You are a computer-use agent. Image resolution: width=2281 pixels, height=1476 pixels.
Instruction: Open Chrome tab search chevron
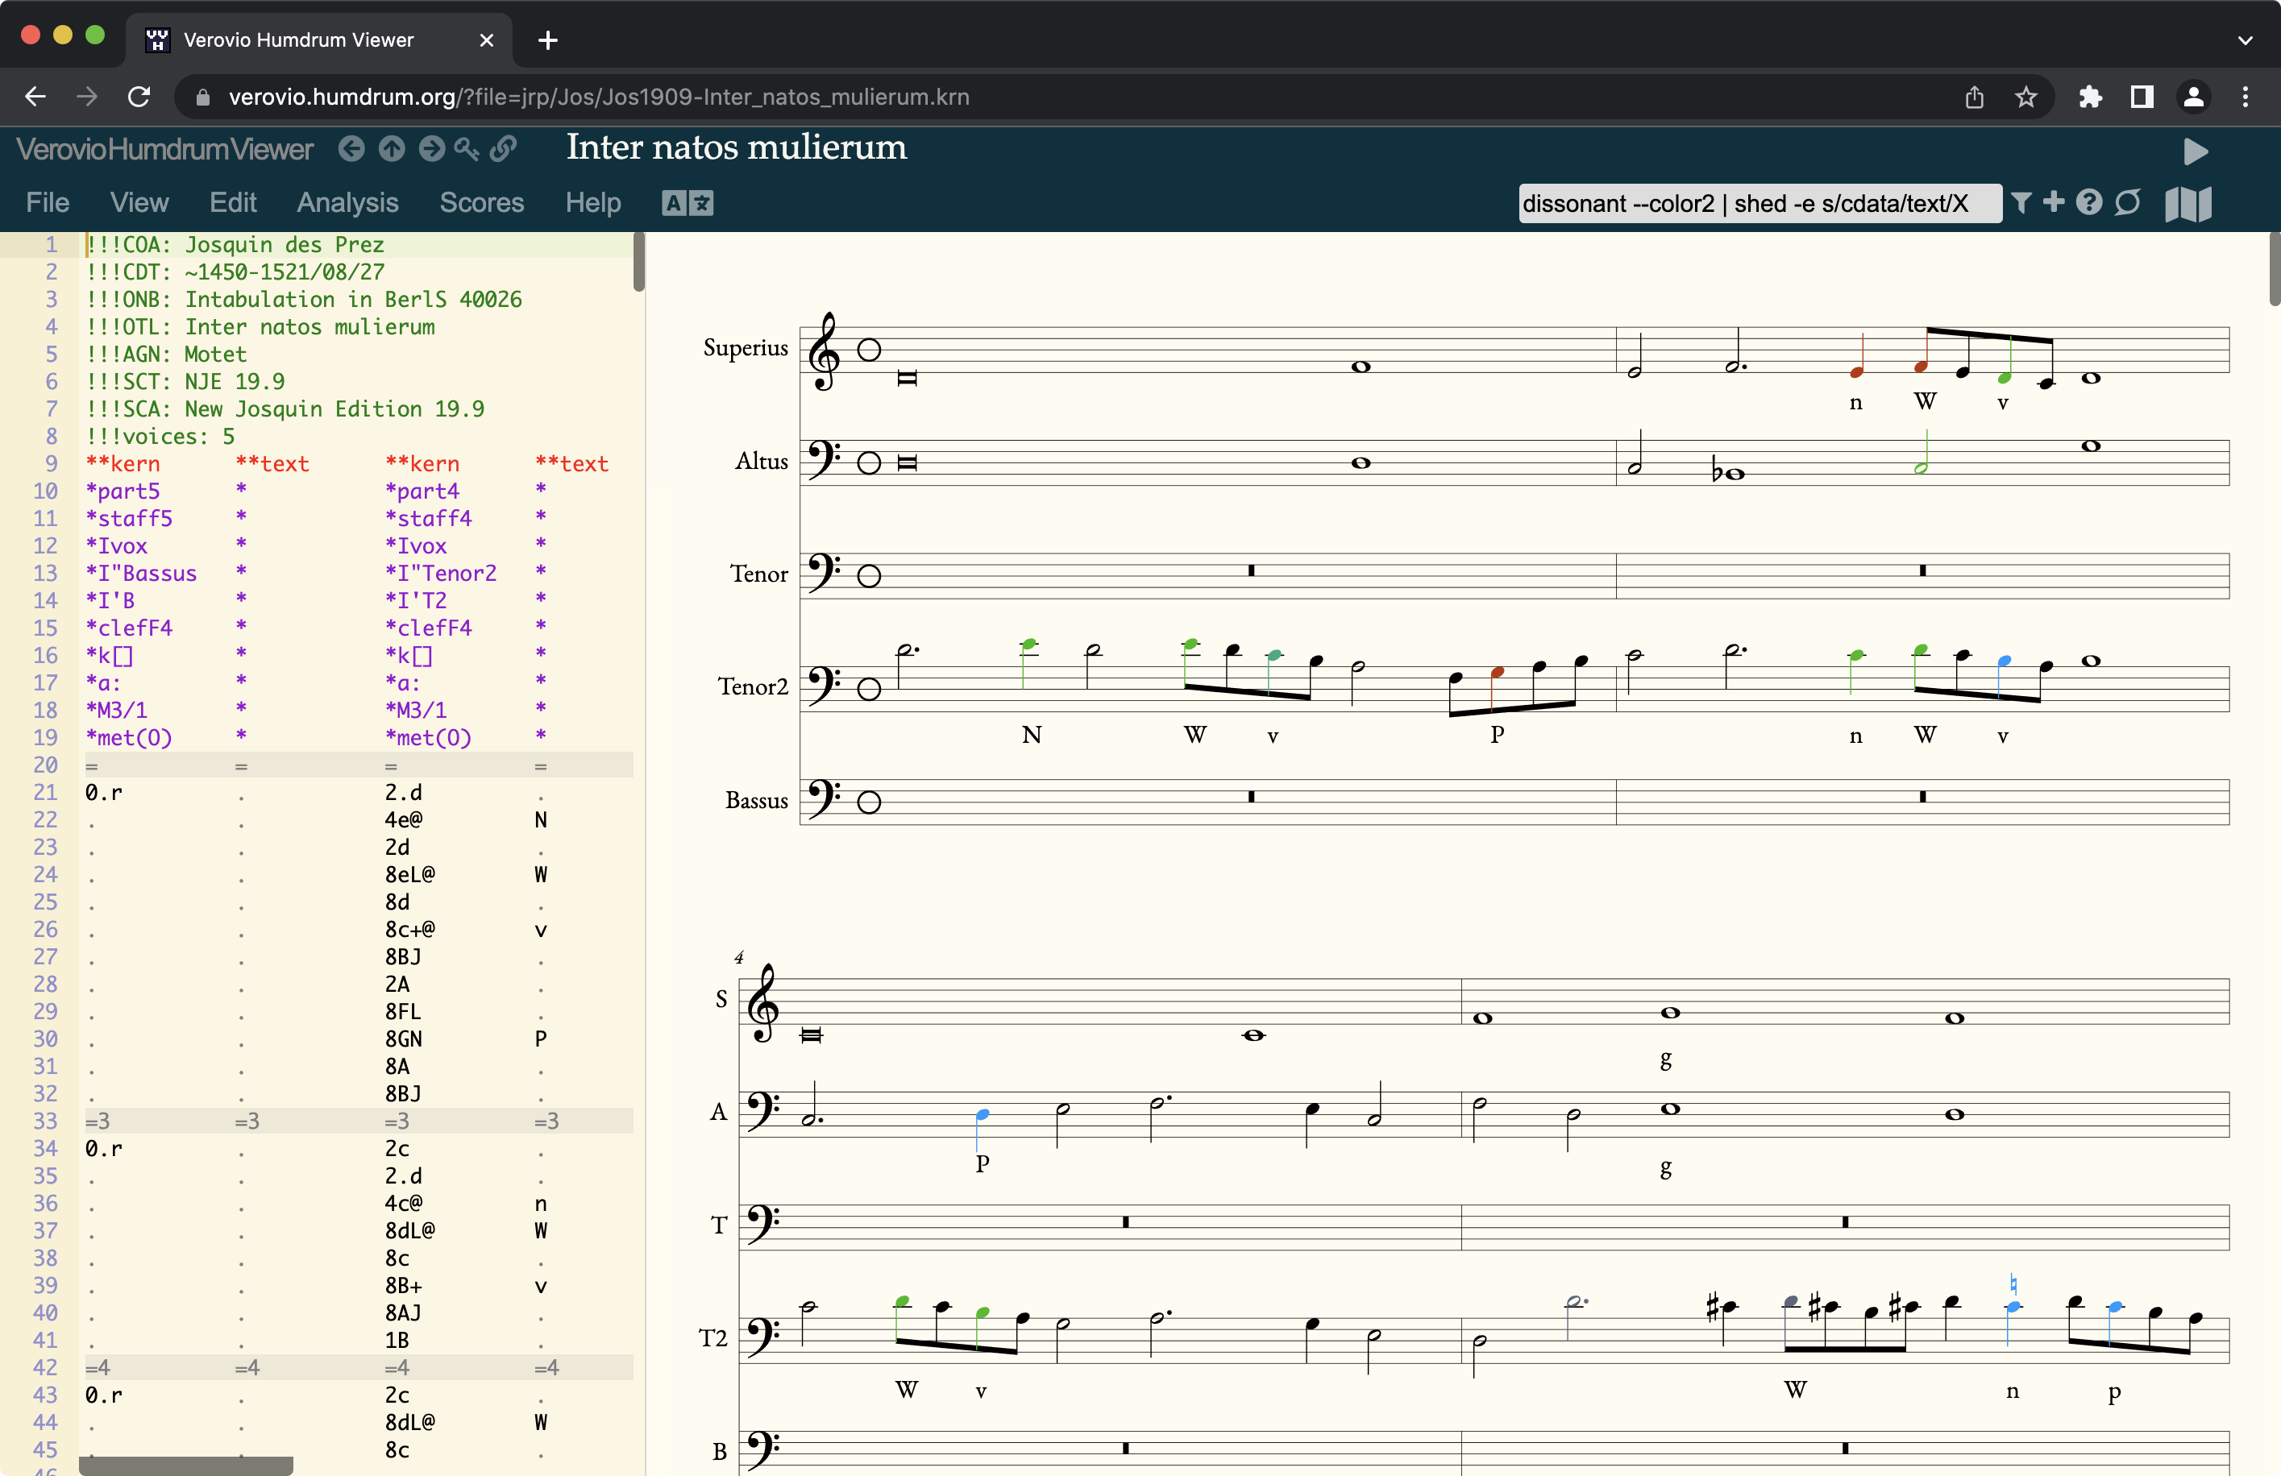click(2245, 40)
